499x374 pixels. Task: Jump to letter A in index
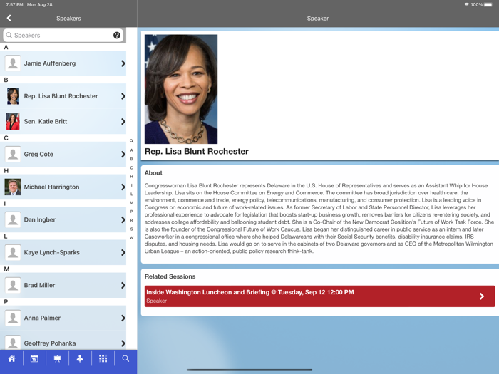tap(131, 150)
